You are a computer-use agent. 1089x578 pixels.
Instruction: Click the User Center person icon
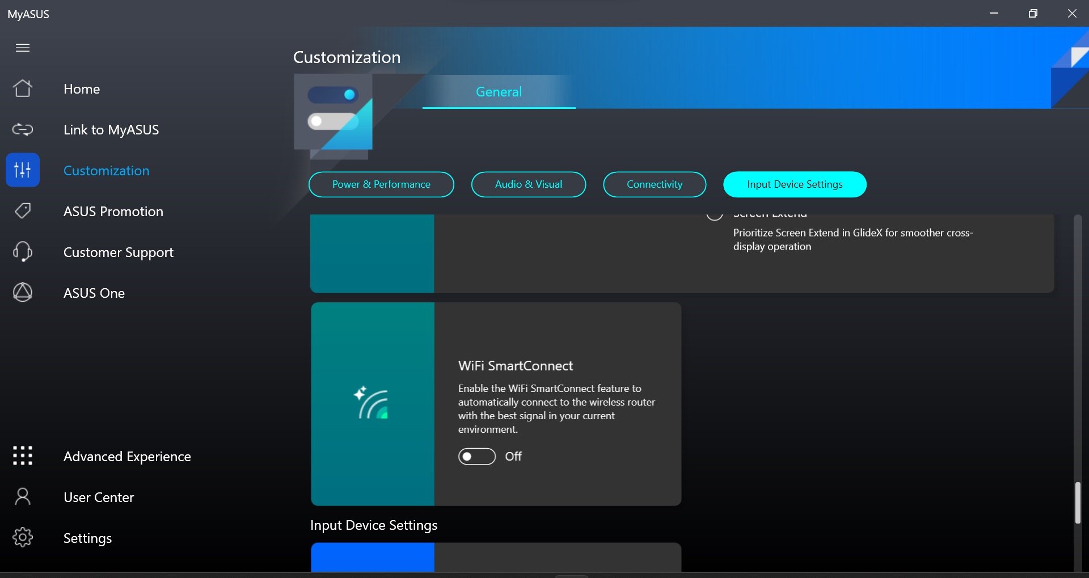tap(23, 497)
